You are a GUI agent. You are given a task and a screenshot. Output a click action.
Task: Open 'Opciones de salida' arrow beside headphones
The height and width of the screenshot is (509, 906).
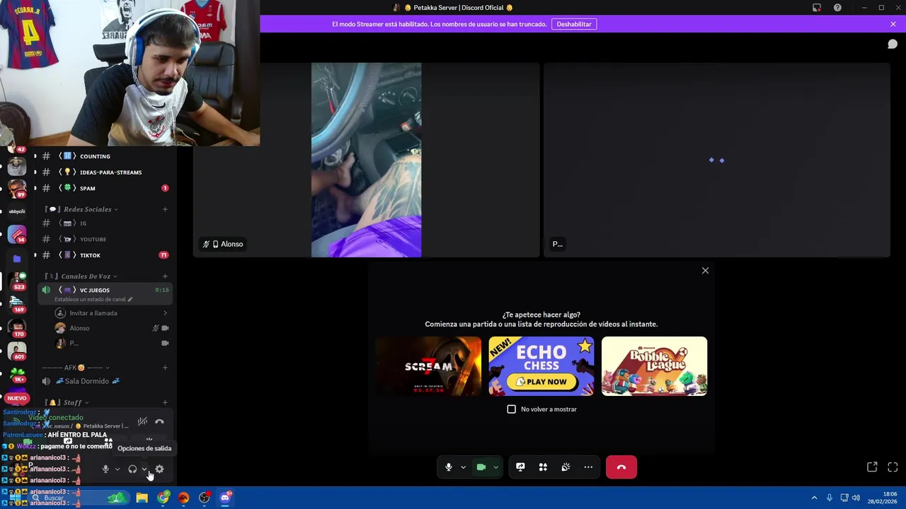144,469
